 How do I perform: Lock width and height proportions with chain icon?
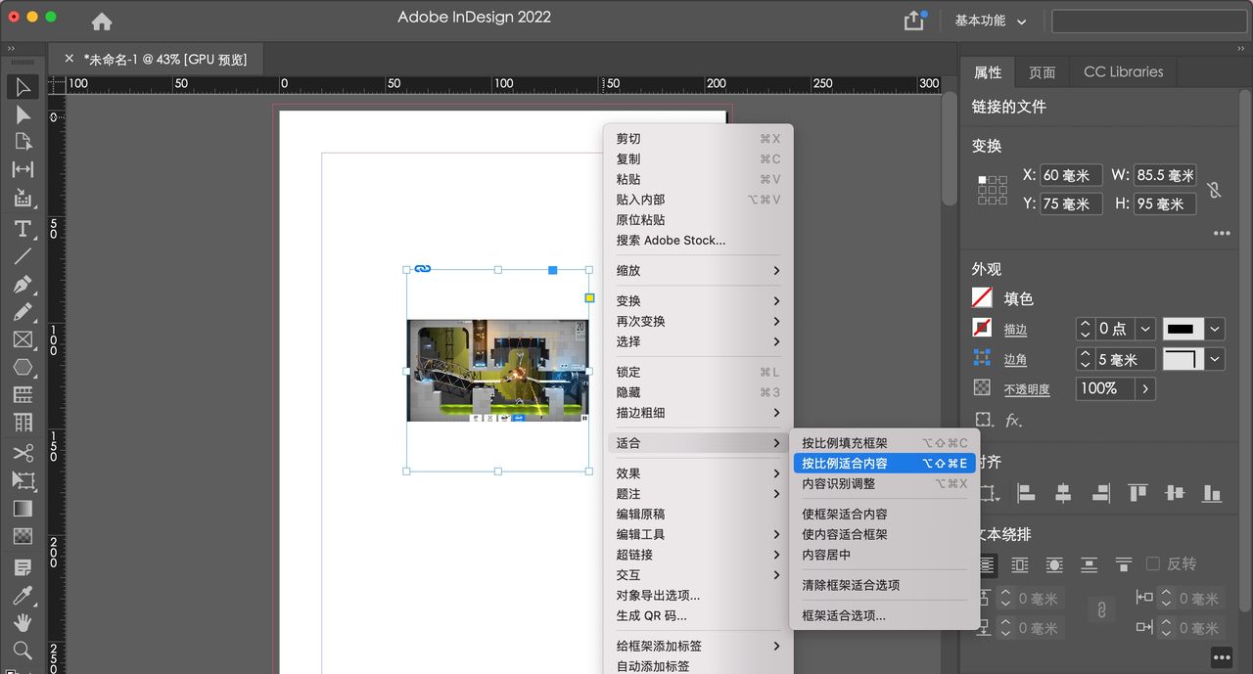coord(1214,192)
